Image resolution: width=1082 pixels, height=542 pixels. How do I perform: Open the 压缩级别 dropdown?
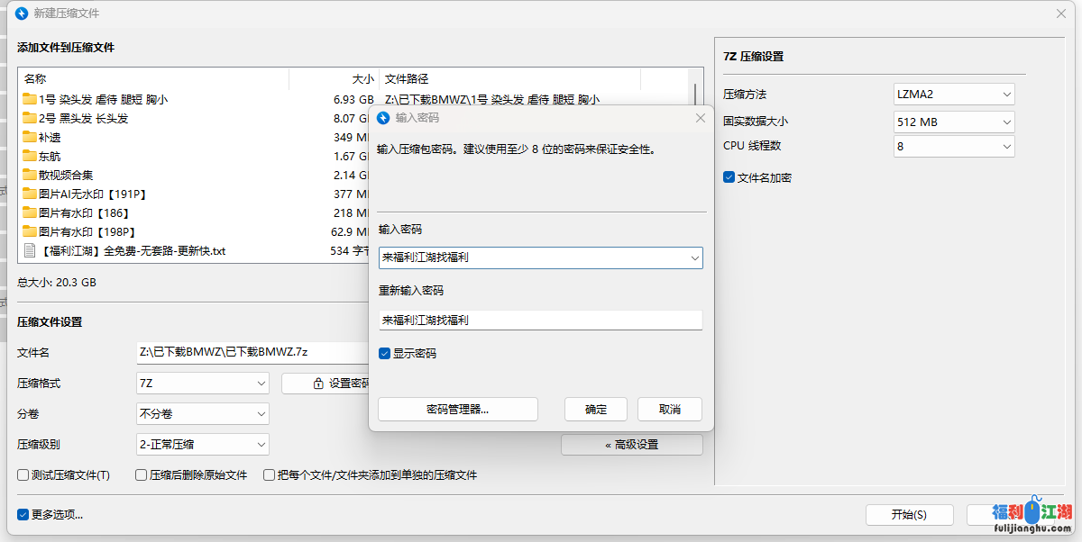point(203,445)
